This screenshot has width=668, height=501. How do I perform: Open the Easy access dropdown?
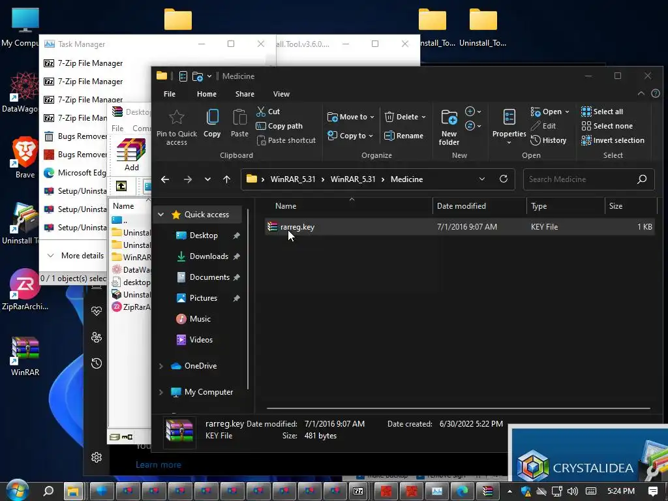(x=473, y=126)
